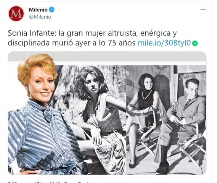Open the three-dot more options menu

pos(203,10)
